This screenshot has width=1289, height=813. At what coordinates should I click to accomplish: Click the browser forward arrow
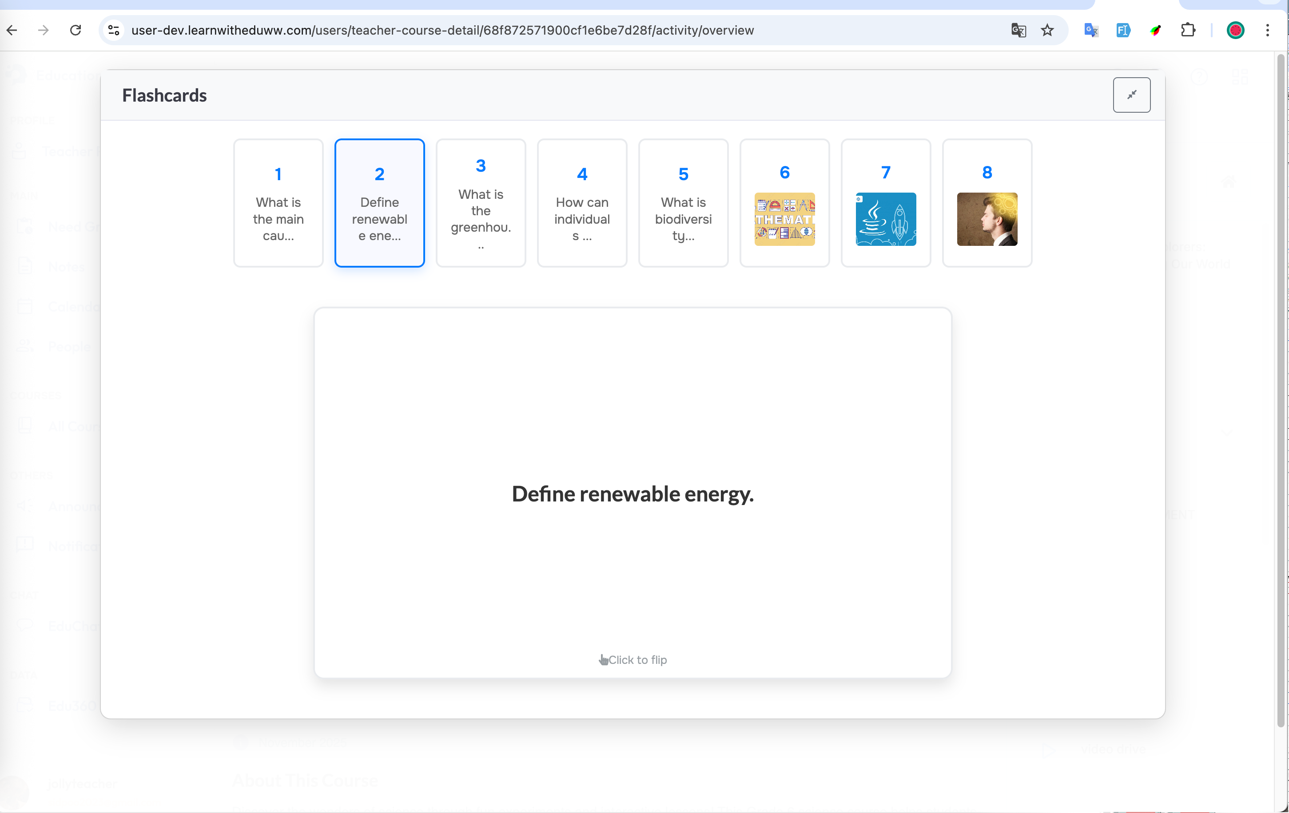coord(44,31)
